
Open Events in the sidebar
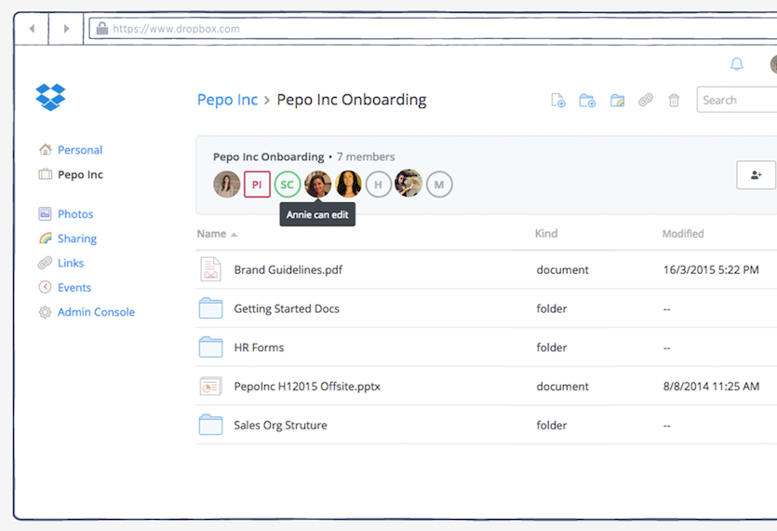coord(74,288)
